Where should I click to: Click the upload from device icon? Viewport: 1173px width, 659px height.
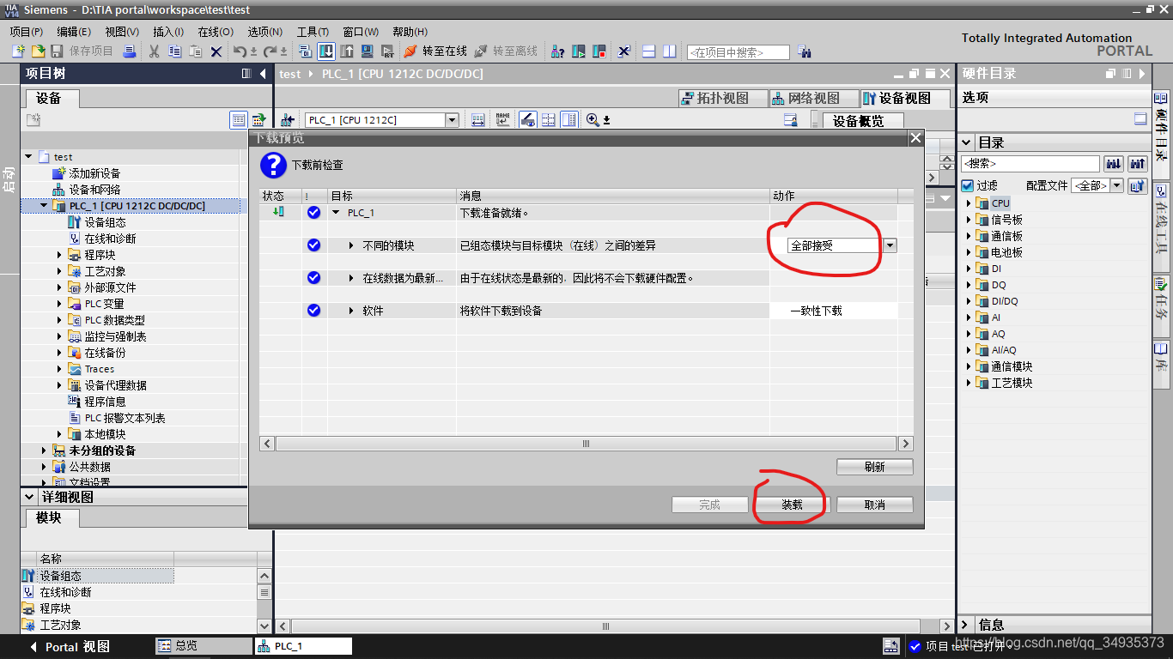click(346, 51)
